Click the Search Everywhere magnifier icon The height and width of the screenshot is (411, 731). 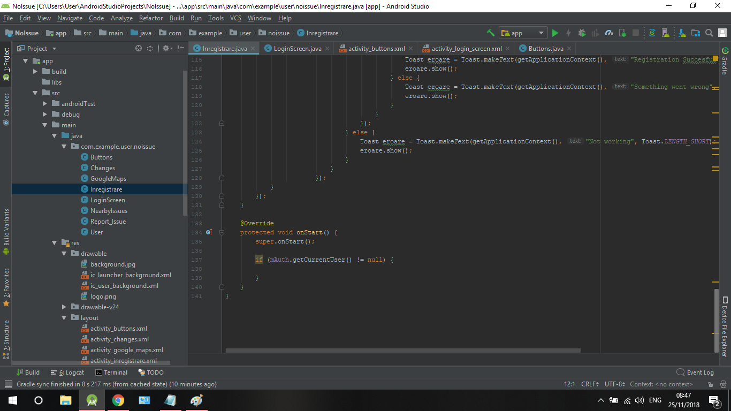[x=709, y=33]
